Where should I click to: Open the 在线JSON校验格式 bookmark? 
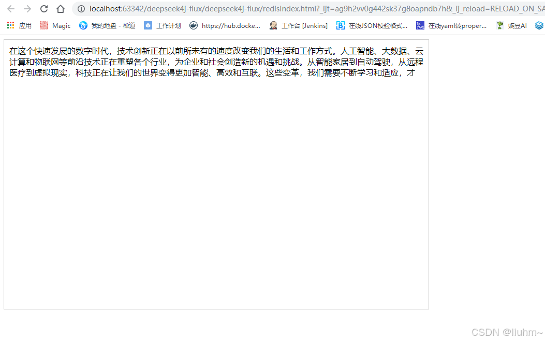(x=372, y=25)
